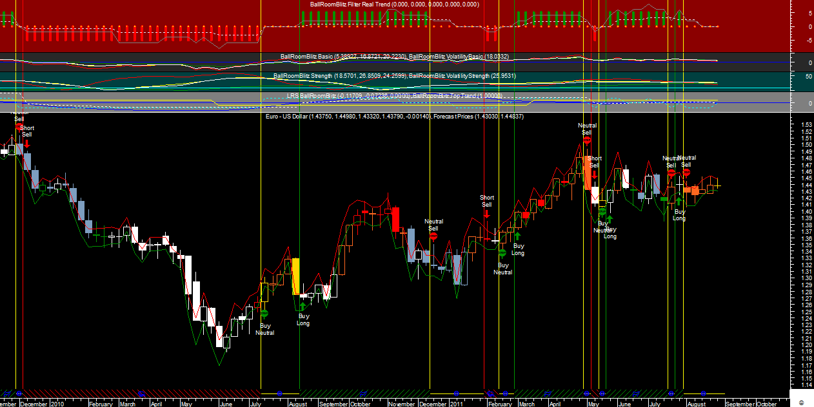
Task: Click the red Short Sell arrow near December 2009
Action: 26,142
